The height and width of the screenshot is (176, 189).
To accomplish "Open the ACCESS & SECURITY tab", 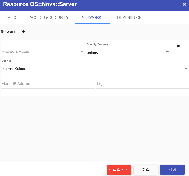I will coord(49,18).
